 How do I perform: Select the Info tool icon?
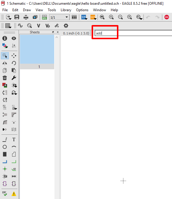[x=5, y=38]
